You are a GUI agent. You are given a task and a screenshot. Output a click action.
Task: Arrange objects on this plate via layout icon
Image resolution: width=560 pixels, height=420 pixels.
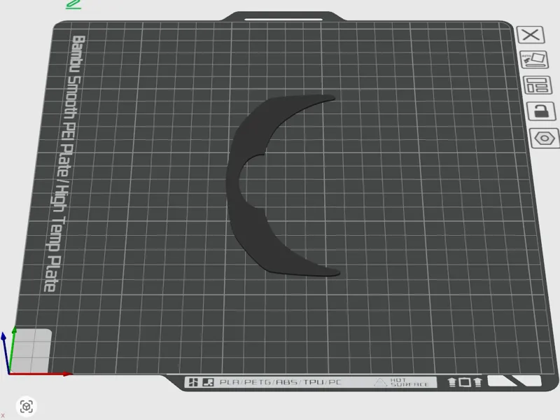coord(538,85)
